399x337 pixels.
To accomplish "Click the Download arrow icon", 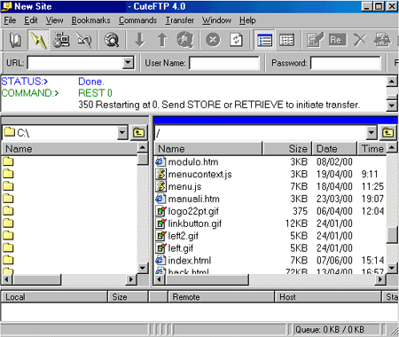I will pos(139,40).
